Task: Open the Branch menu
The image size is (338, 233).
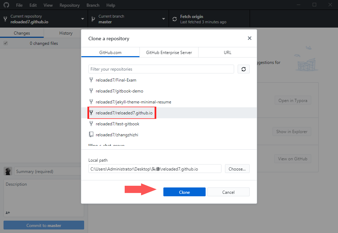Action: point(93,5)
